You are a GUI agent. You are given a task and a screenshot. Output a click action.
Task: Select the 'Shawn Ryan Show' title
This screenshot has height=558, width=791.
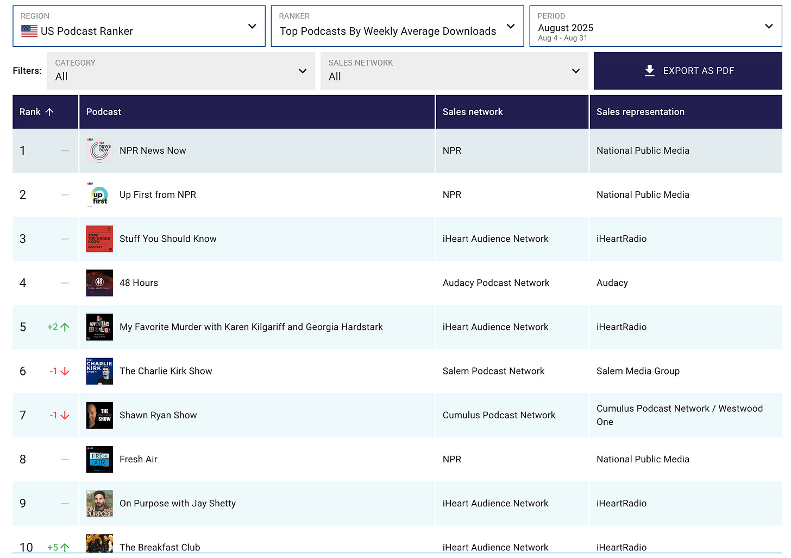158,415
